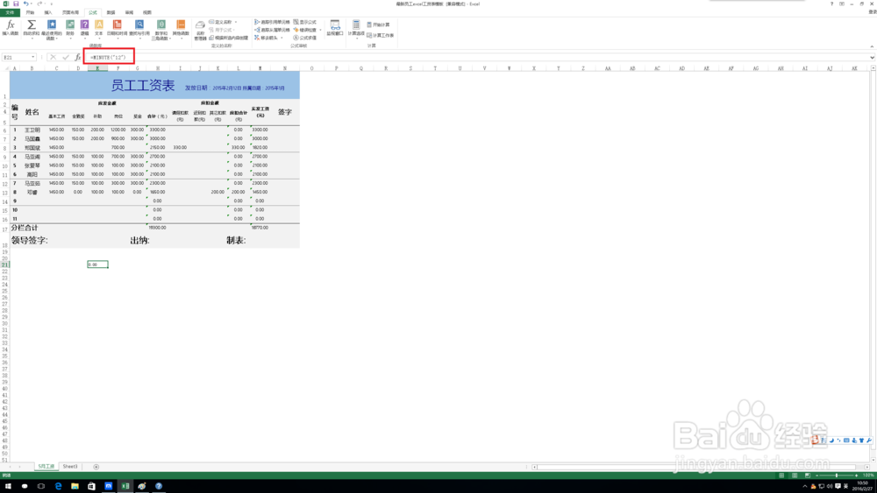
Task: Click the horizontal scrollbar
Action: click(x=700, y=467)
